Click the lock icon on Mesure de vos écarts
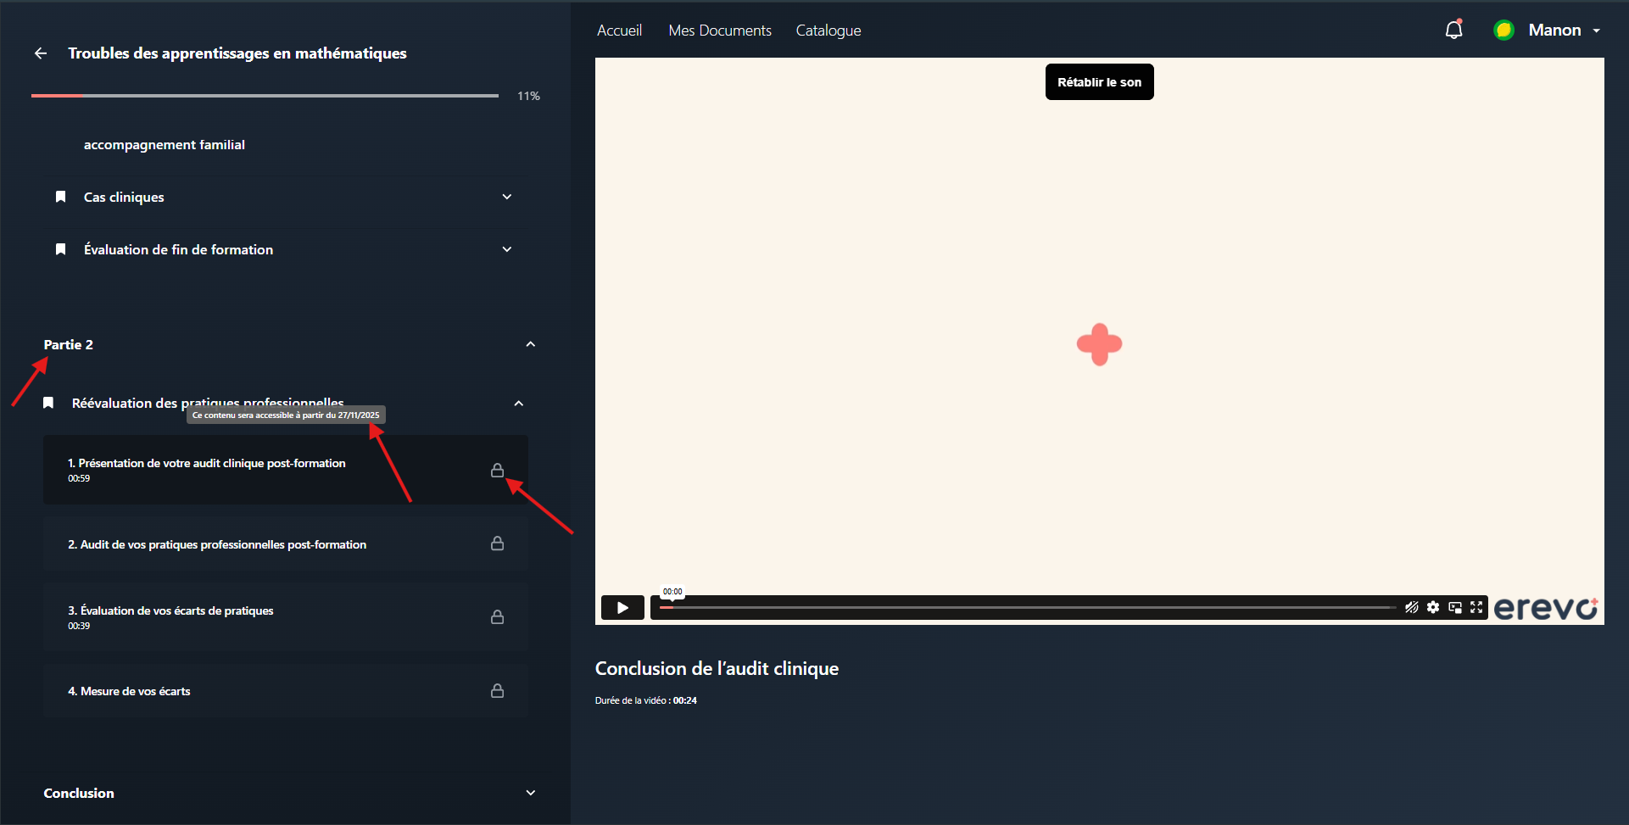The image size is (1629, 825). pyautogui.click(x=498, y=691)
